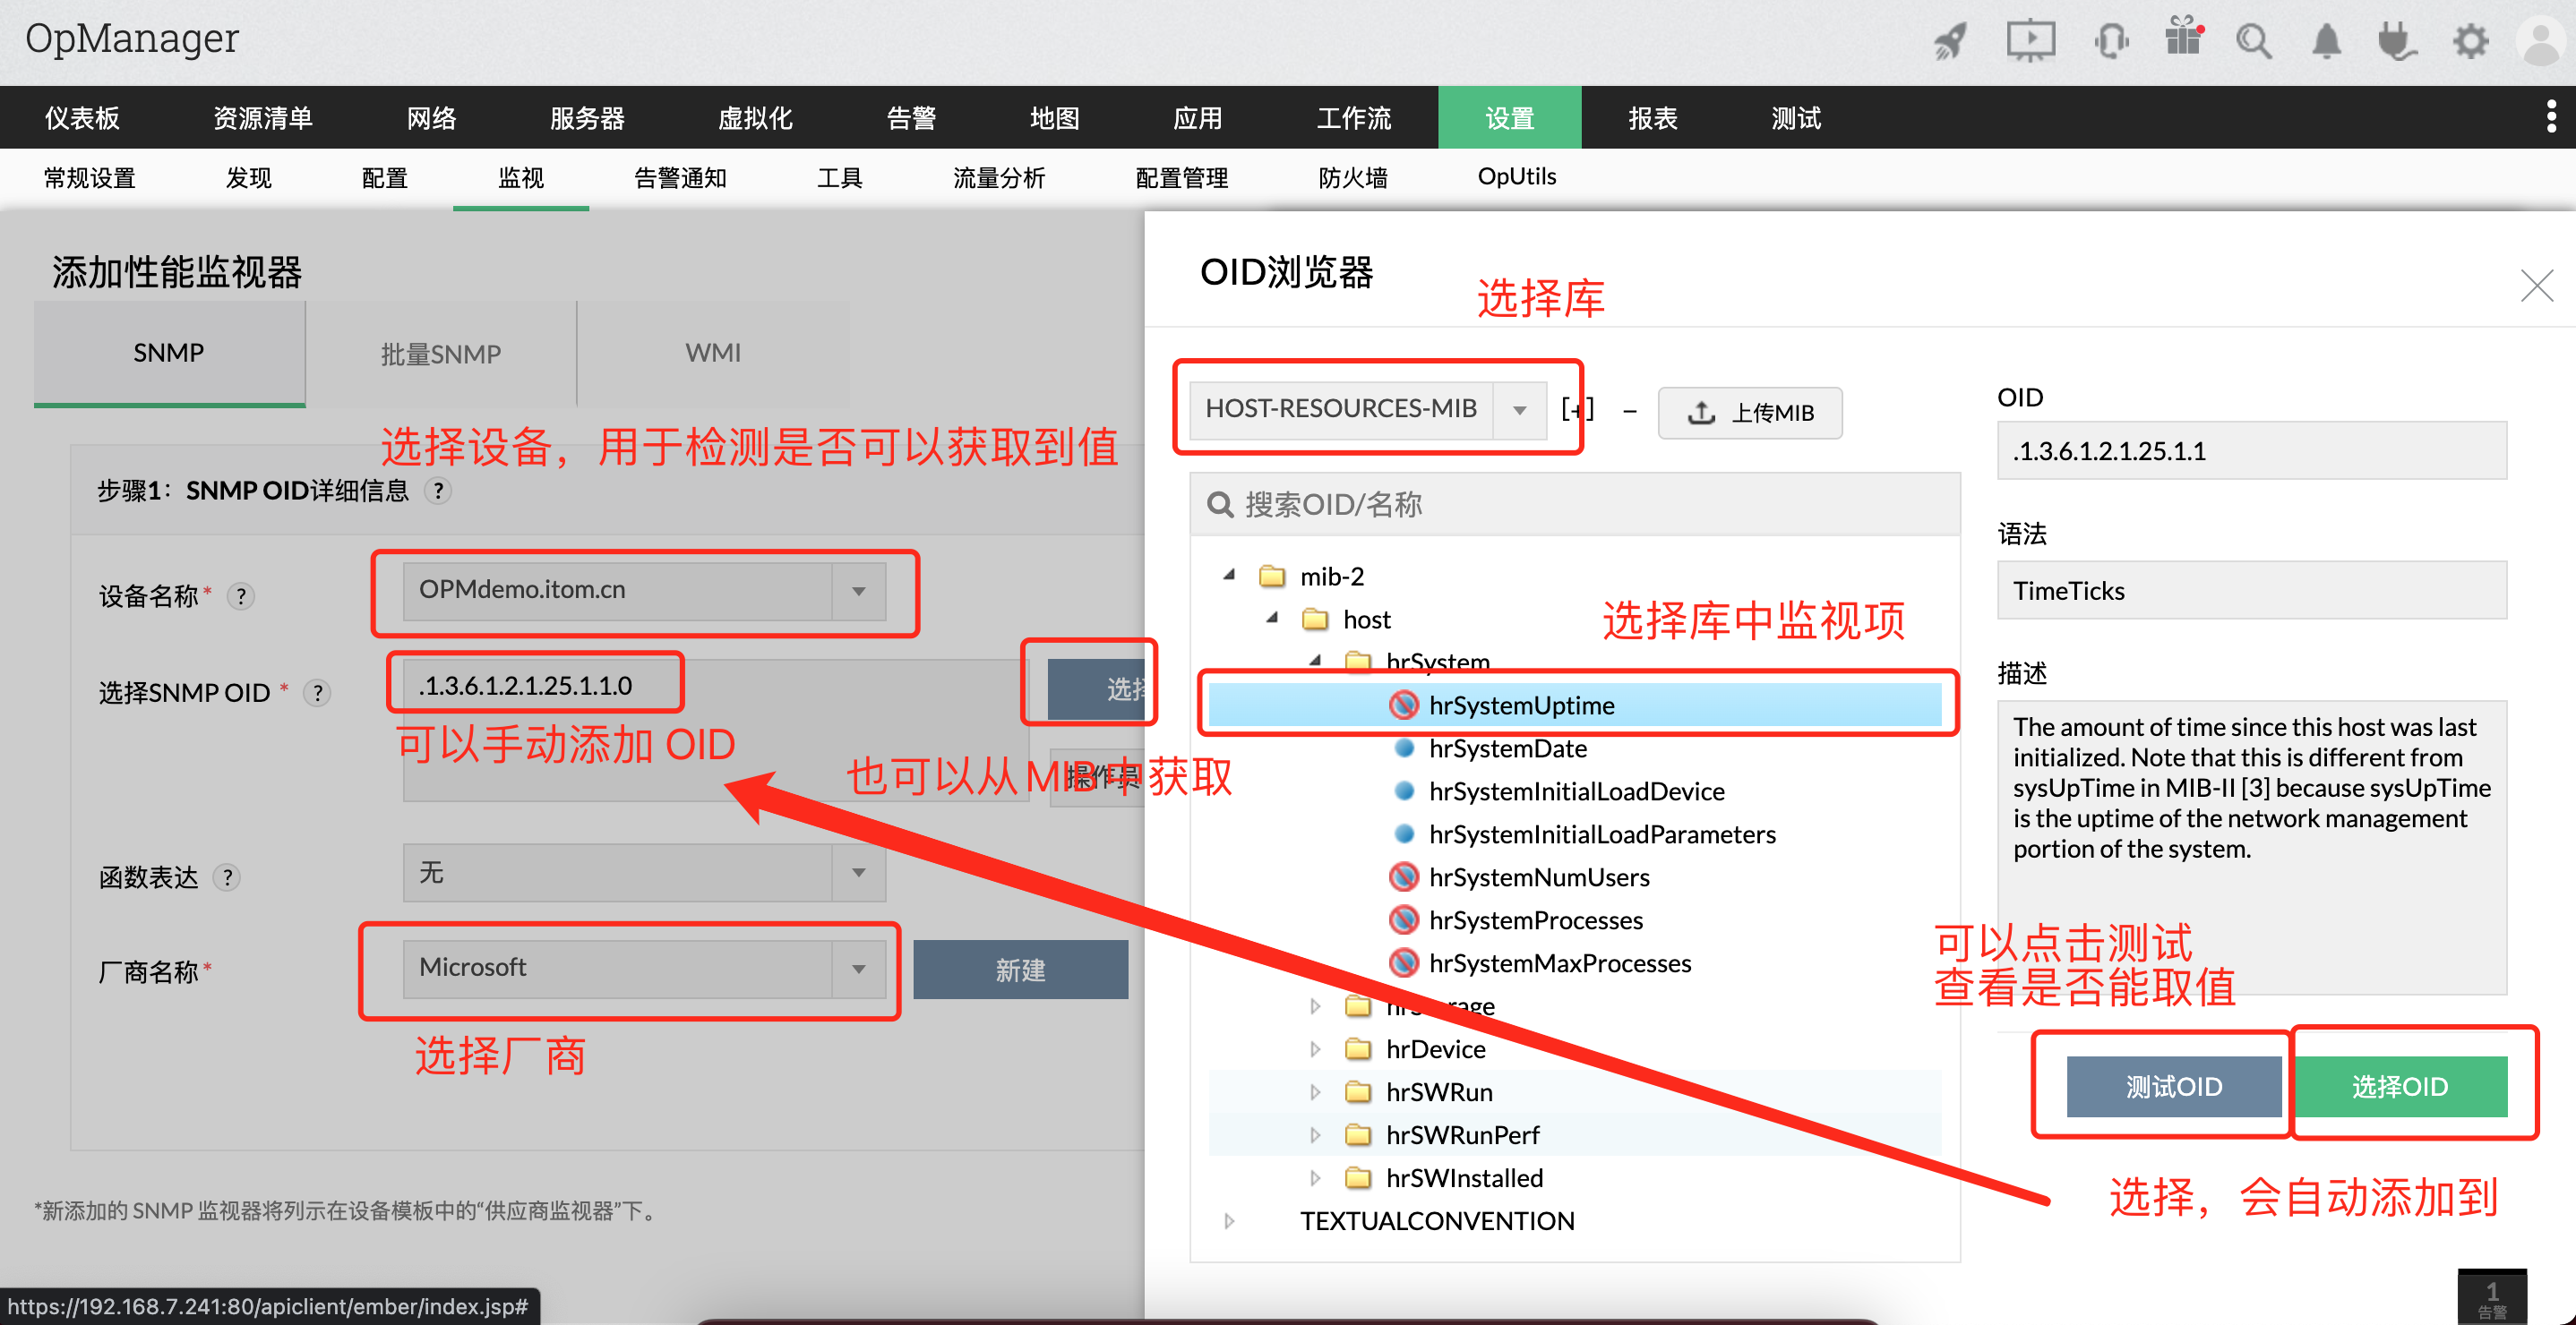
Task: Collapse the host tree node
Action: coord(1272,619)
